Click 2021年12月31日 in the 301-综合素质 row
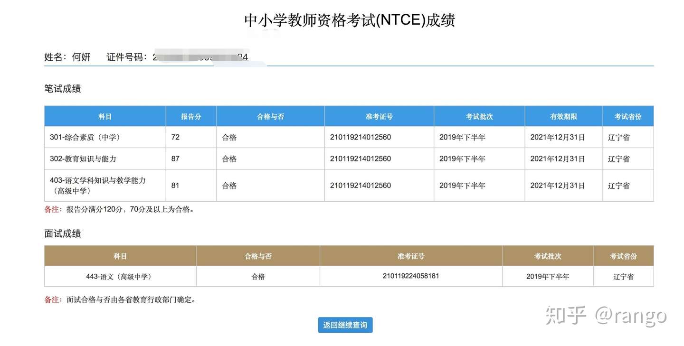The image size is (684, 346). coord(558,138)
